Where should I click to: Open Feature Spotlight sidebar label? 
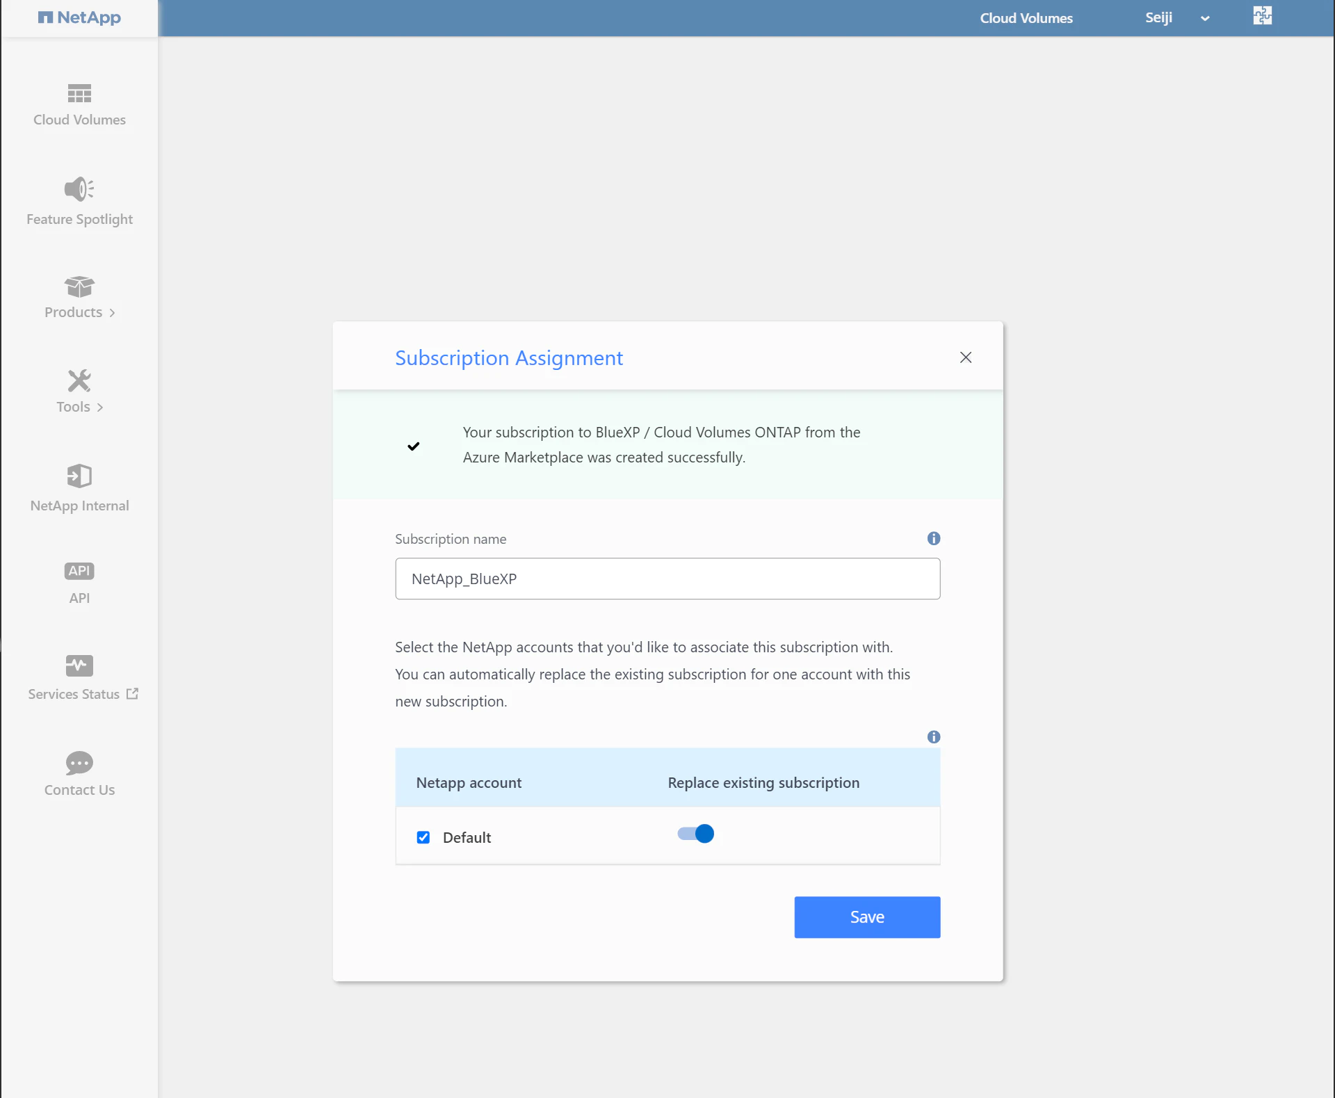pos(79,219)
